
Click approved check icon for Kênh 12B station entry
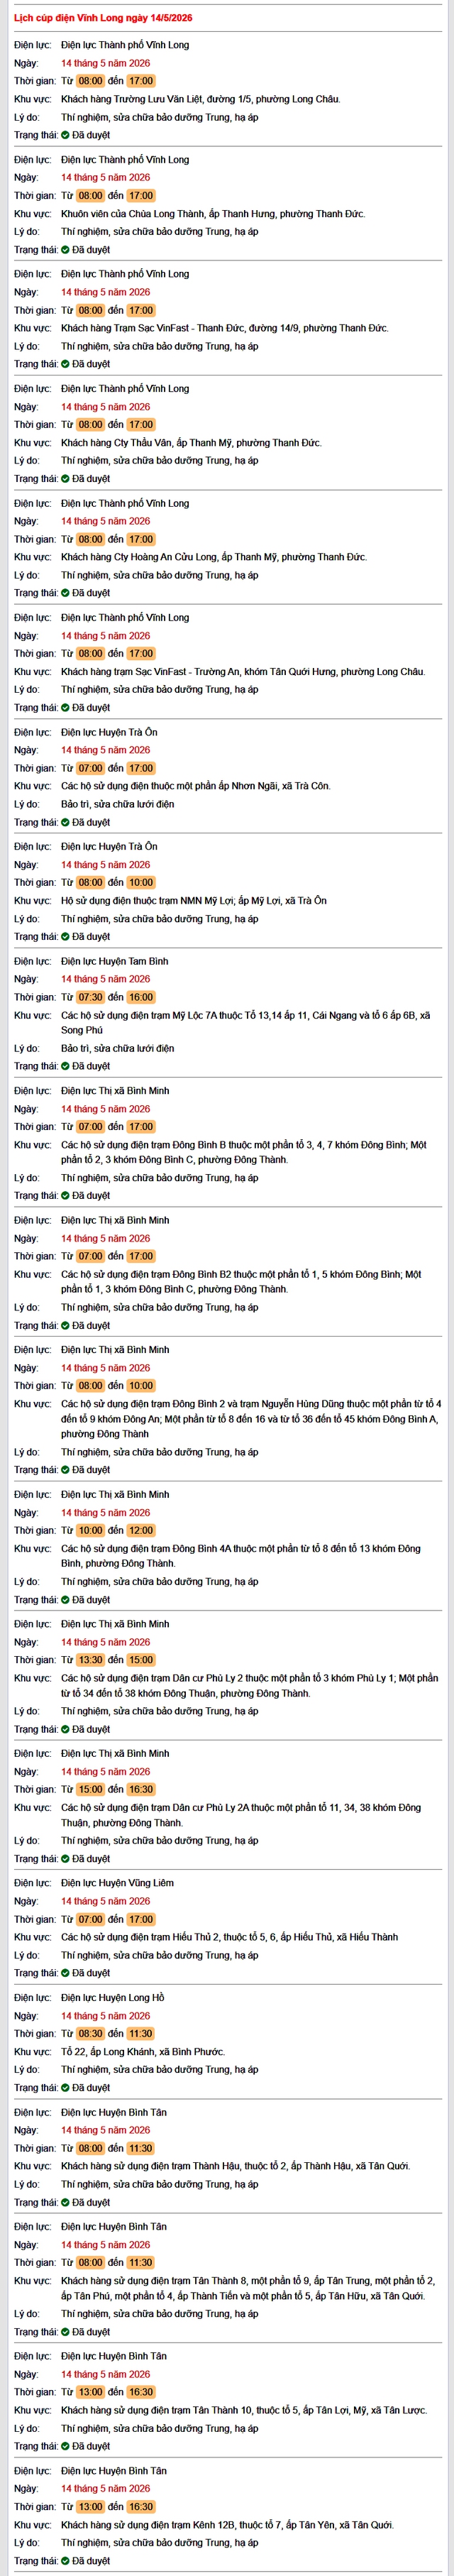(65, 2561)
